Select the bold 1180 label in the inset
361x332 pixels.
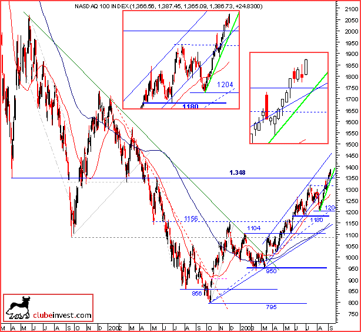[x=190, y=107]
